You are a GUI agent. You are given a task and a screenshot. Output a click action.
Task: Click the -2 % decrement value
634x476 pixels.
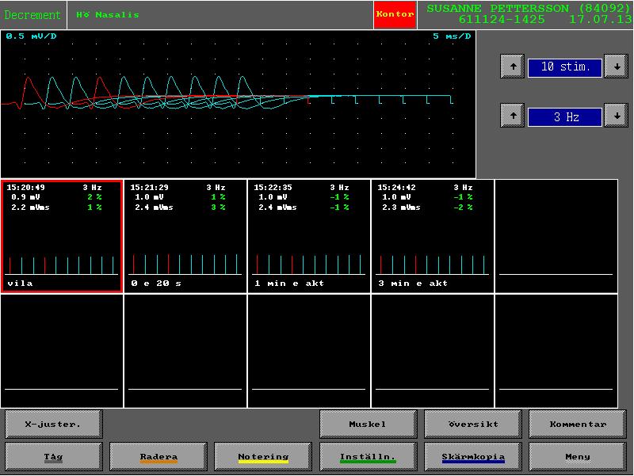click(x=463, y=208)
